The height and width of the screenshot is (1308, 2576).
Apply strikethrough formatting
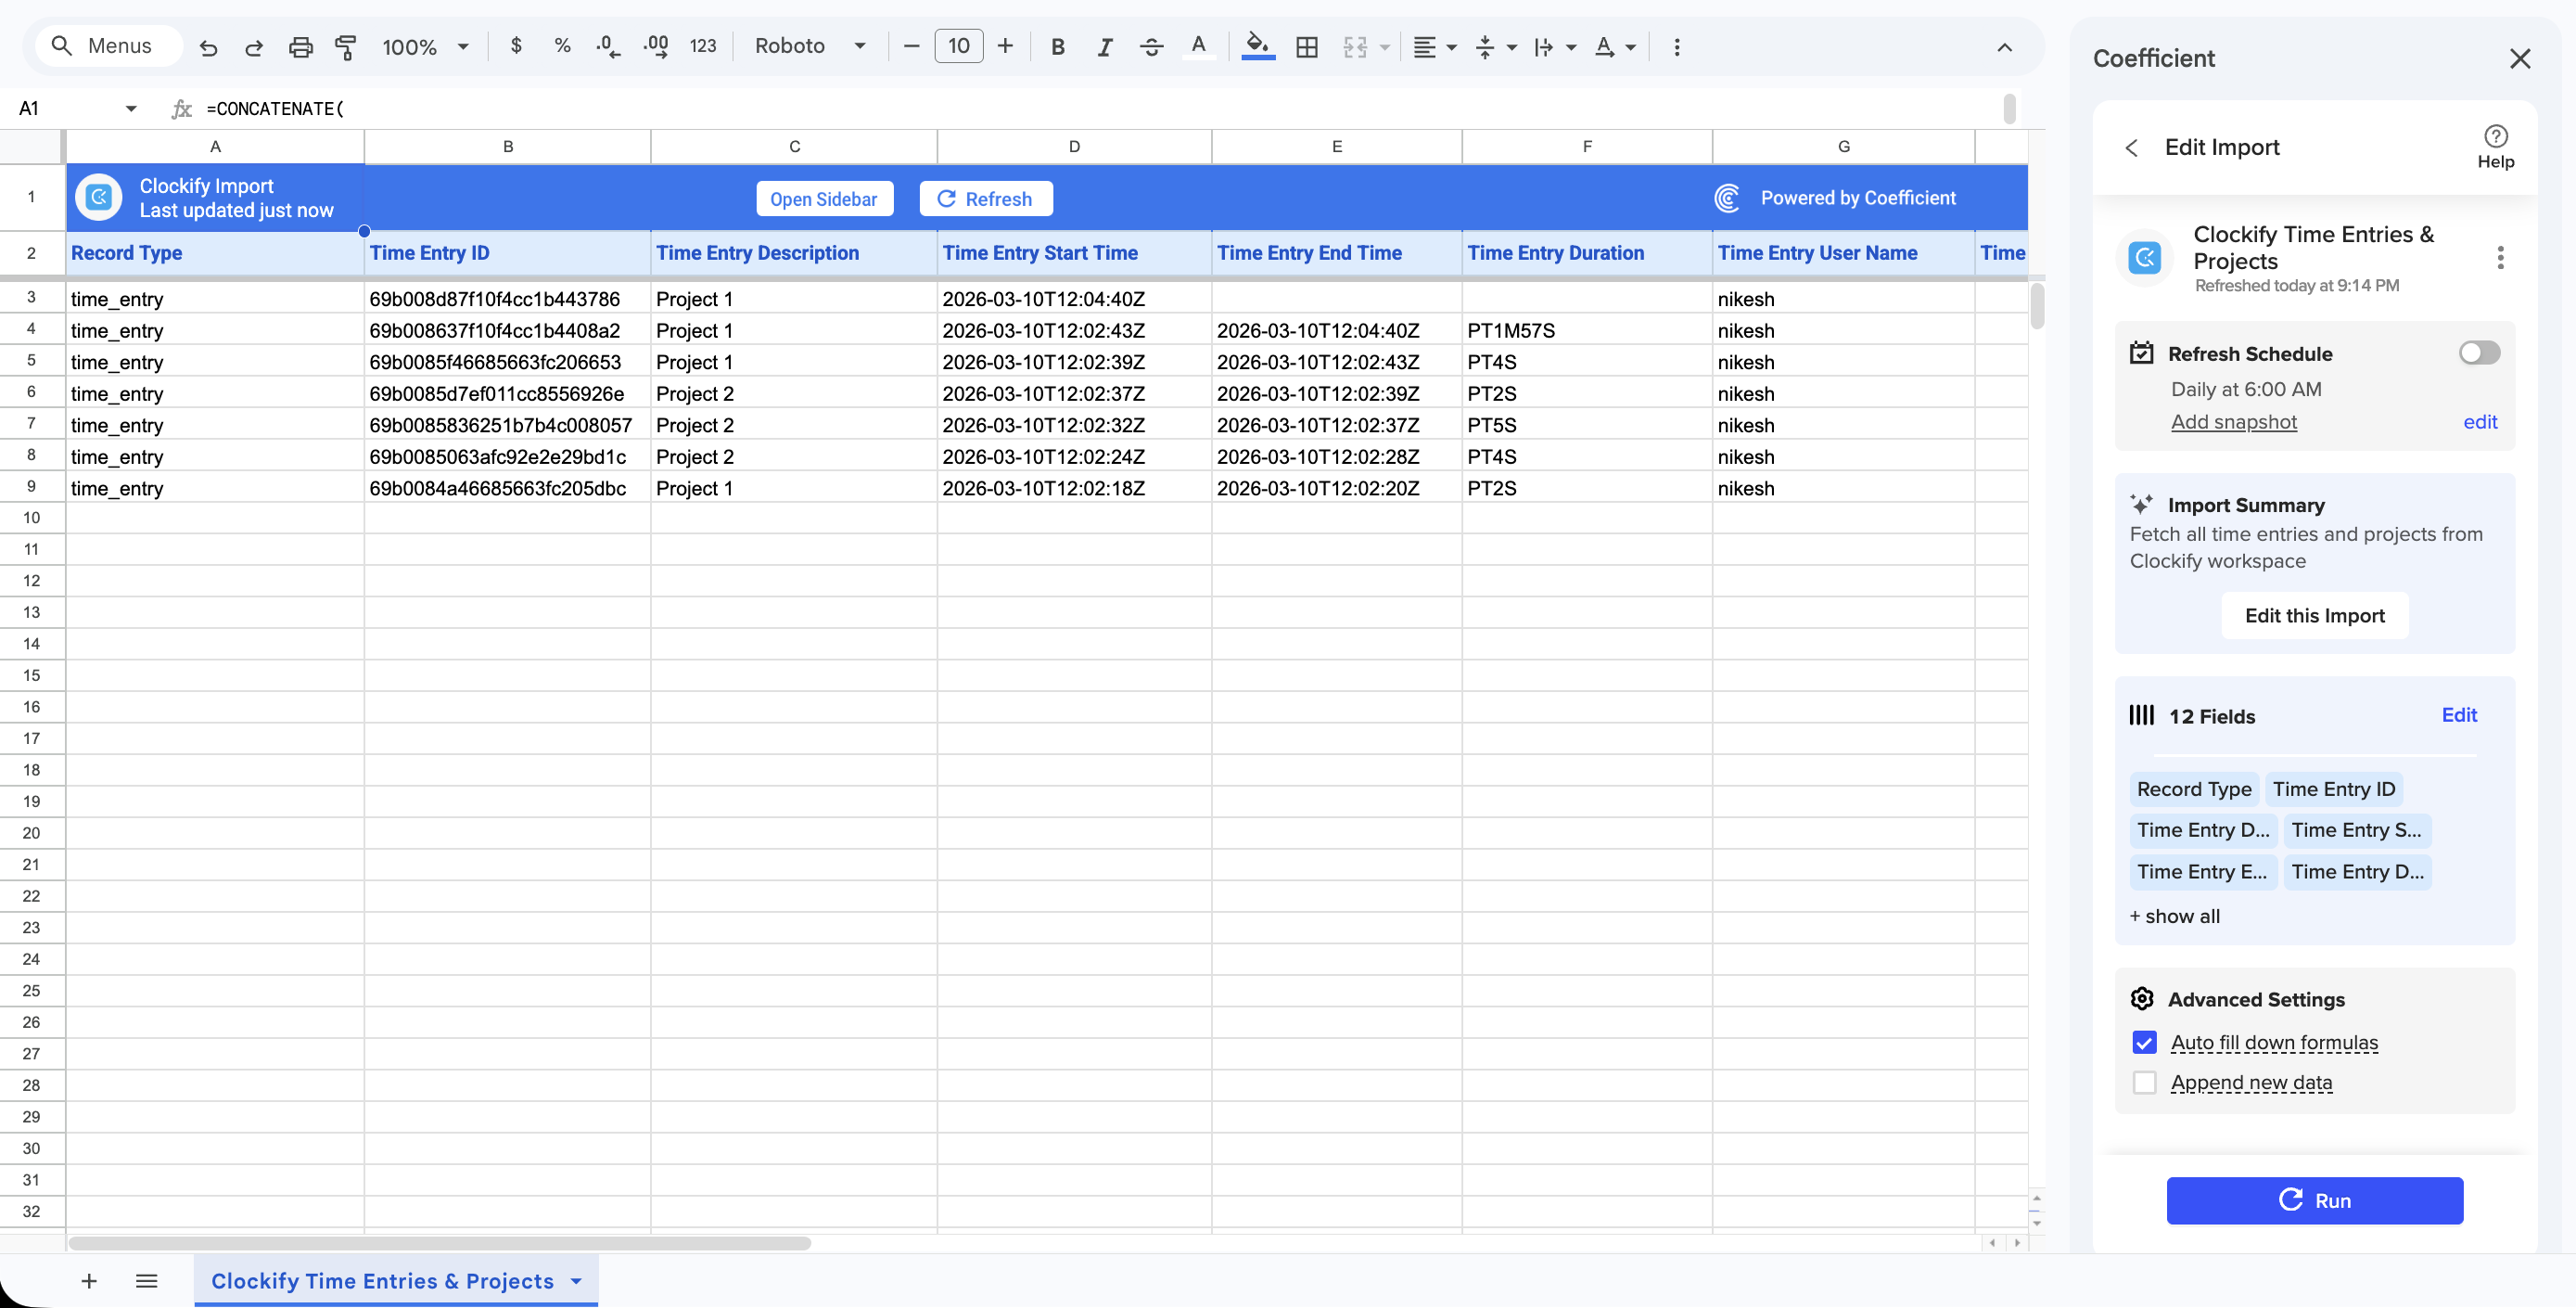click(1151, 47)
